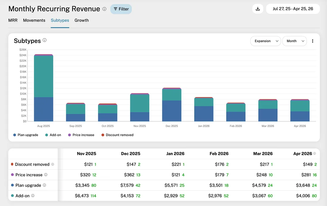Toggle Price increase legend item
The width and height of the screenshot is (327, 206).
[81, 135]
